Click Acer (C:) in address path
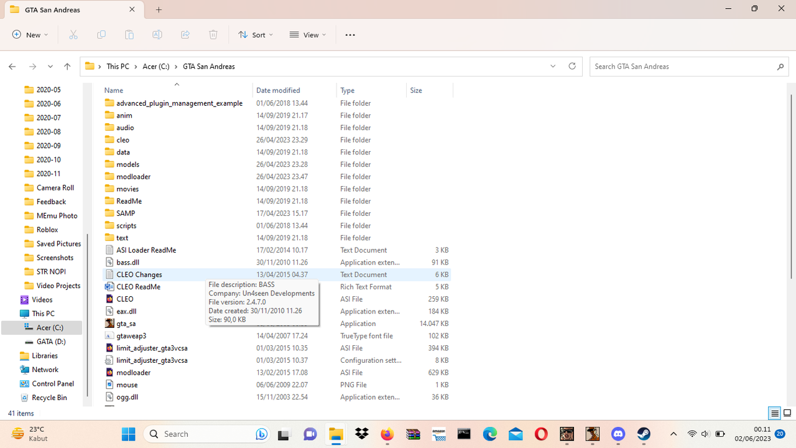Image resolution: width=796 pixels, height=448 pixels. [x=156, y=67]
